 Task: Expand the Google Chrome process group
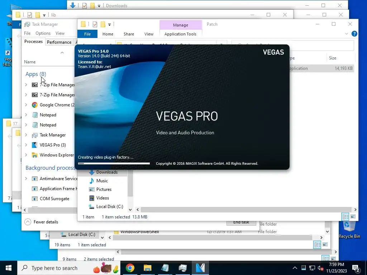click(x=26, y=105)
